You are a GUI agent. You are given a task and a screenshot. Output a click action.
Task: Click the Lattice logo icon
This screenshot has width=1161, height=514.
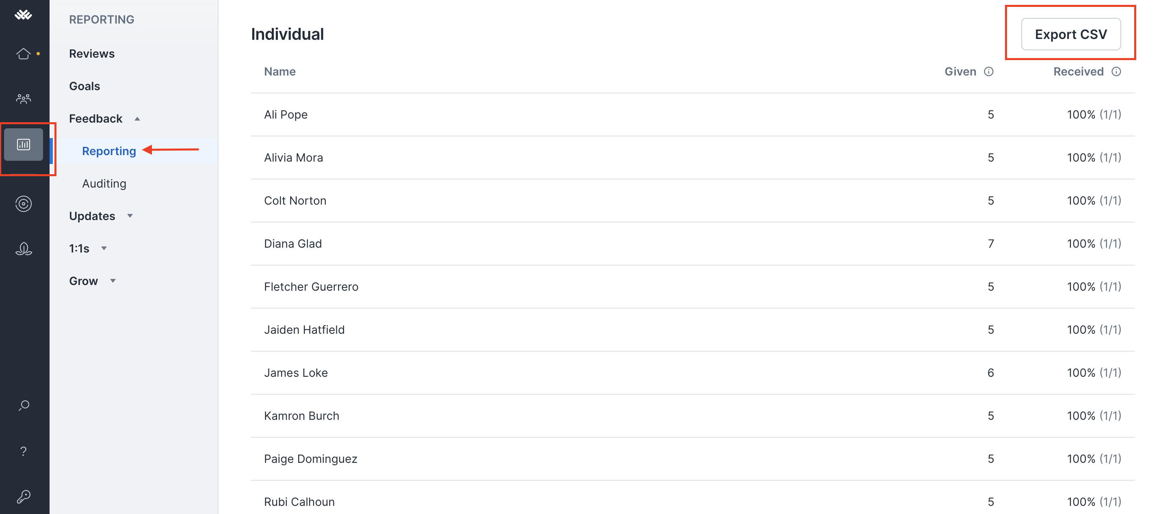coord(24,15)
